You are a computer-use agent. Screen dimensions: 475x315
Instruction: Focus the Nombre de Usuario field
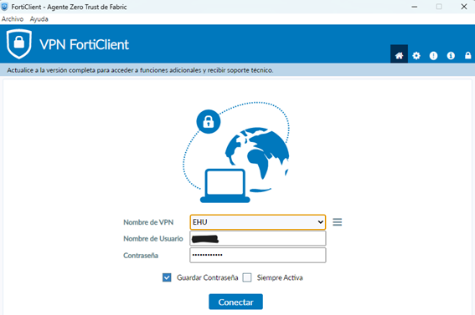[x=258, y=239]
